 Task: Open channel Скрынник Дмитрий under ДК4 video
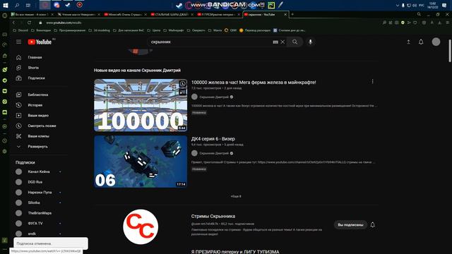click(x=214, y=154)
